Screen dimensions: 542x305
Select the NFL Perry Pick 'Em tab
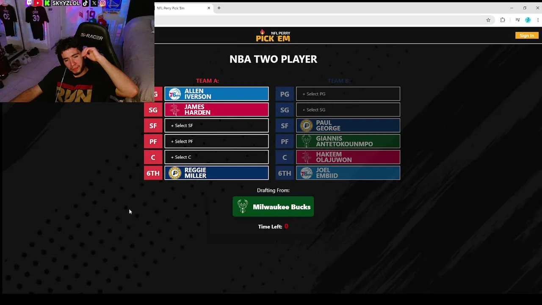[x=184, y=8]
